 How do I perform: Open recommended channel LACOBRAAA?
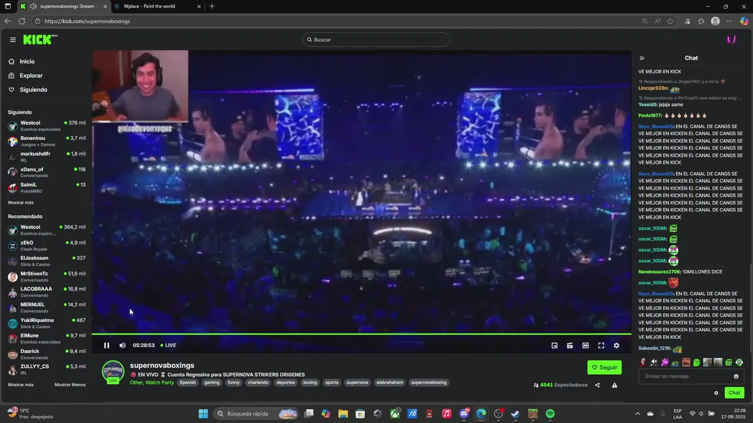[46, 292]
